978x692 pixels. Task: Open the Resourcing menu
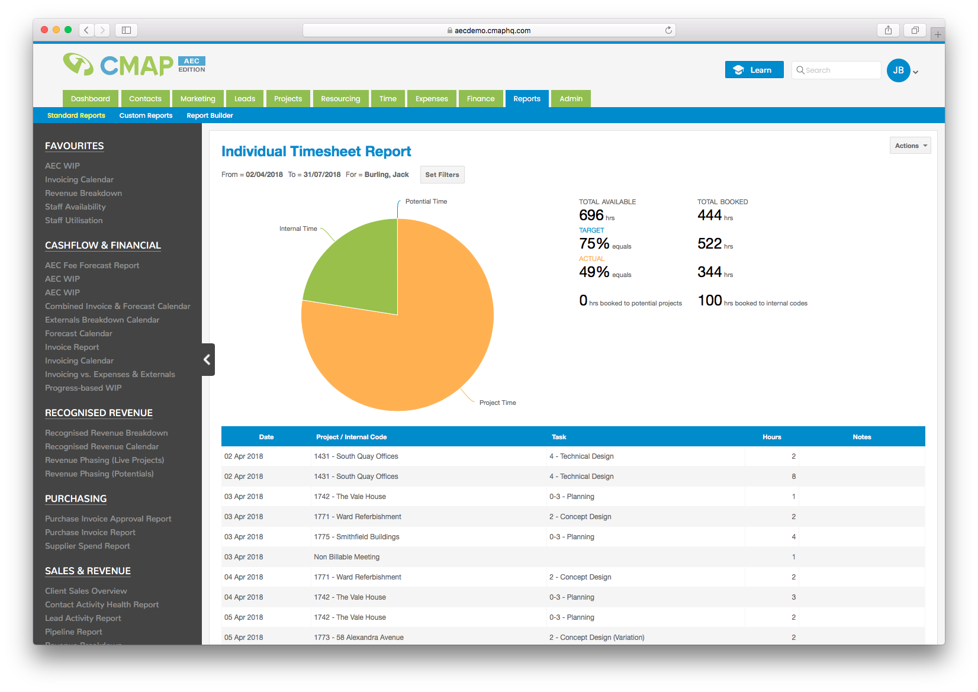(x=340, y=98)
